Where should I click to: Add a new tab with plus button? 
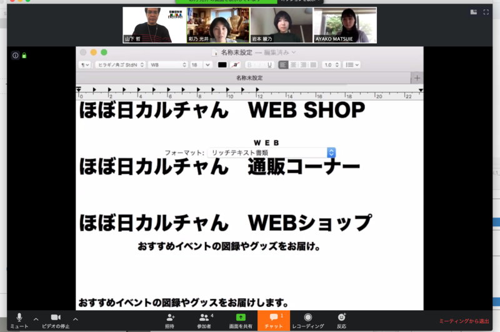pyautogui.click(x=417, y=78)
